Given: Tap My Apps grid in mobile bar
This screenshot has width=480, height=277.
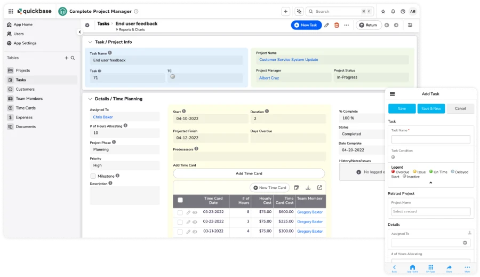Looking at the screenshot, I should coord(431,268).
